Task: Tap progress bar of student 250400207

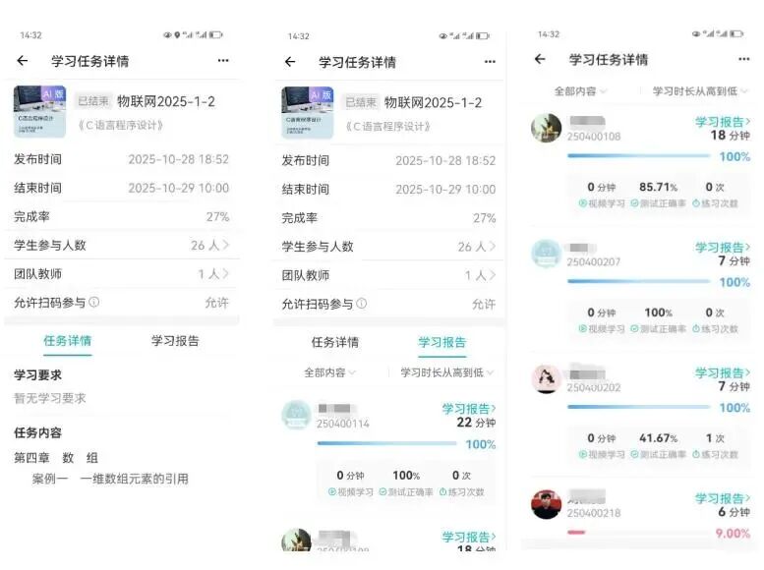Action: pyautogui.click(x=639, y=281)
